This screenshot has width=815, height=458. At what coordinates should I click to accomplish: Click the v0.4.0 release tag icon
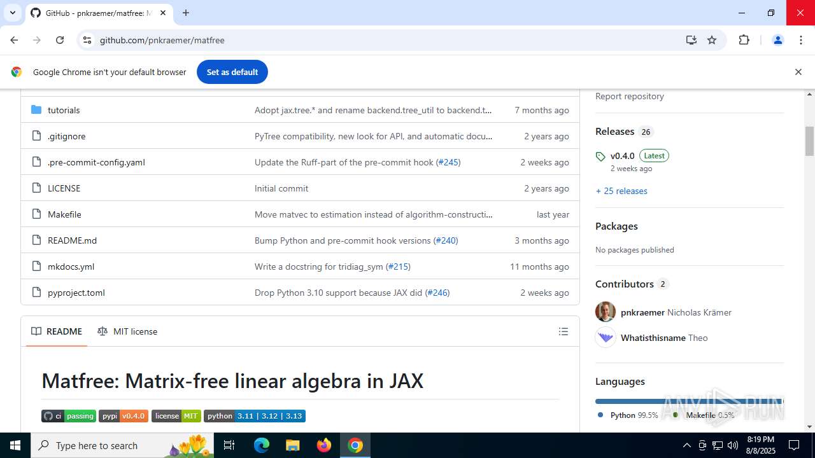point(600,156)
